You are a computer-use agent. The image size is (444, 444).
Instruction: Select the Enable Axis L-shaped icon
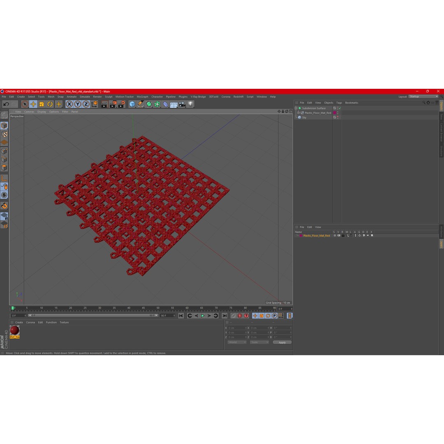[4, 178]
